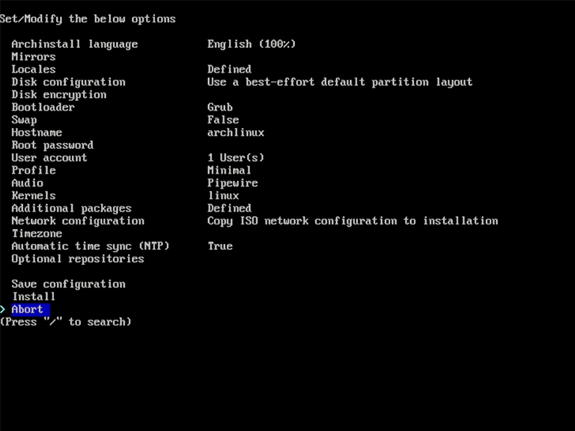Select the Disk encryption entry
575x431 pixels.
(58, 95)
